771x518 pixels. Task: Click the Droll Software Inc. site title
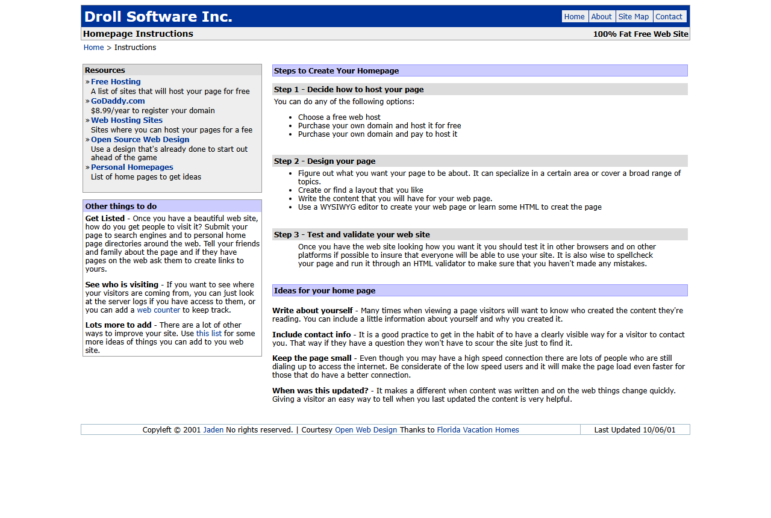click(158, 17)
